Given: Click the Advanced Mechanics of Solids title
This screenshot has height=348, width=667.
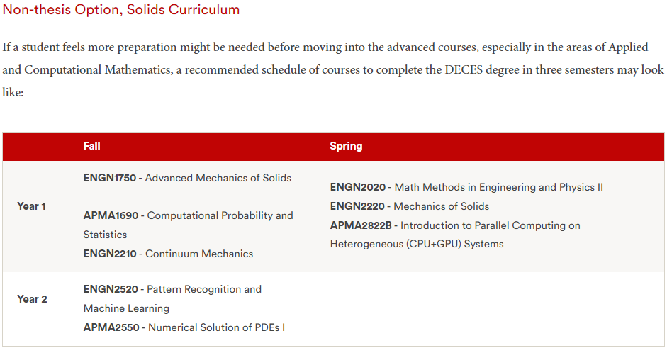Looking at the screenshot, I should pos(218,178).
